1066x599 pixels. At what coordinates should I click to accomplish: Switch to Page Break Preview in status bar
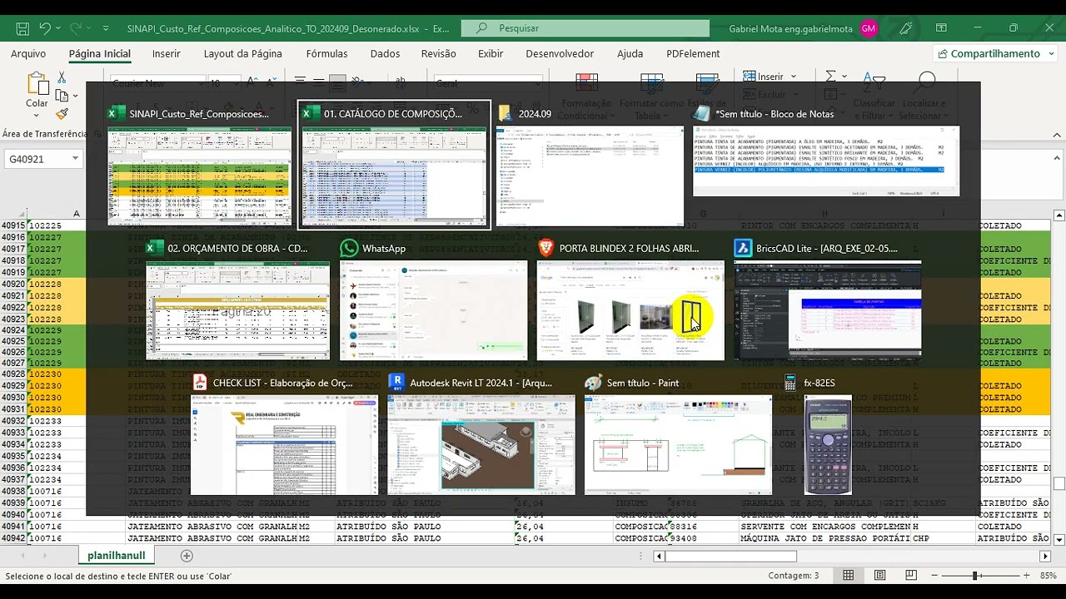[x=911, y=576]
